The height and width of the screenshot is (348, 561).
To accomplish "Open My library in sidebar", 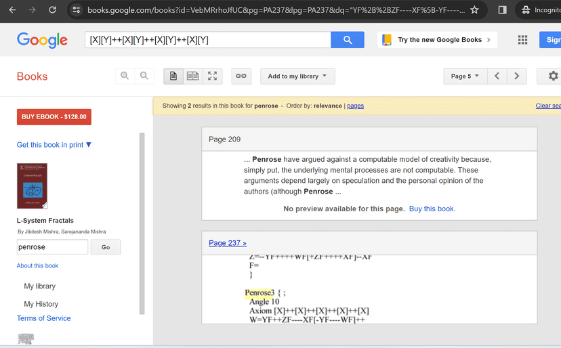I will click(x=40, y=286).
